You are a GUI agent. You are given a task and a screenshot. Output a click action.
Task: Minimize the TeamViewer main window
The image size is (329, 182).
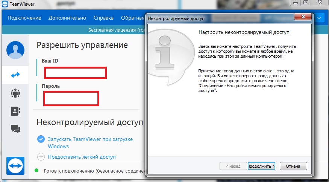[296, 2]
